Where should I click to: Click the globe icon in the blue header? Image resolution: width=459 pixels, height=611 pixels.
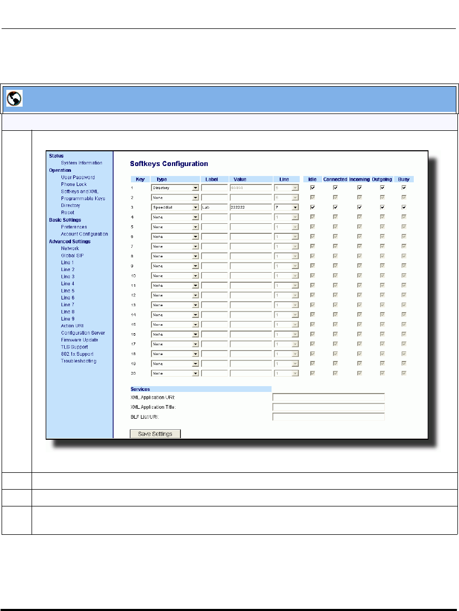pyautogui.click(x=14, y=98)
